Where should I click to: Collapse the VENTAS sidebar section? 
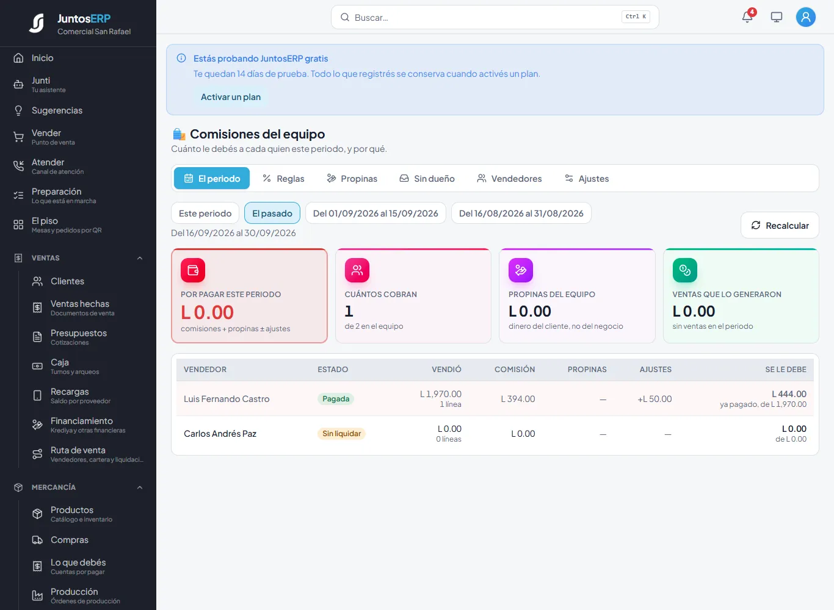pyautogui.click(x=140, y=258)
